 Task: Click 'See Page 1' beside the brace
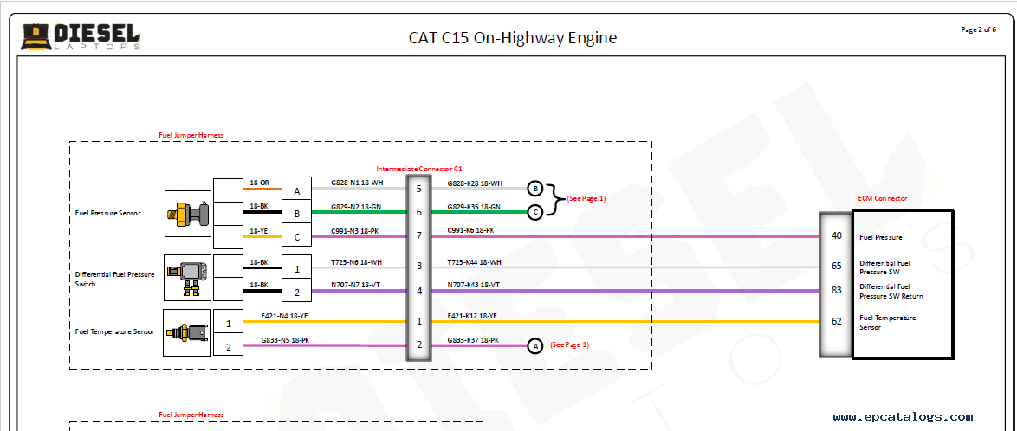(586, 198)
